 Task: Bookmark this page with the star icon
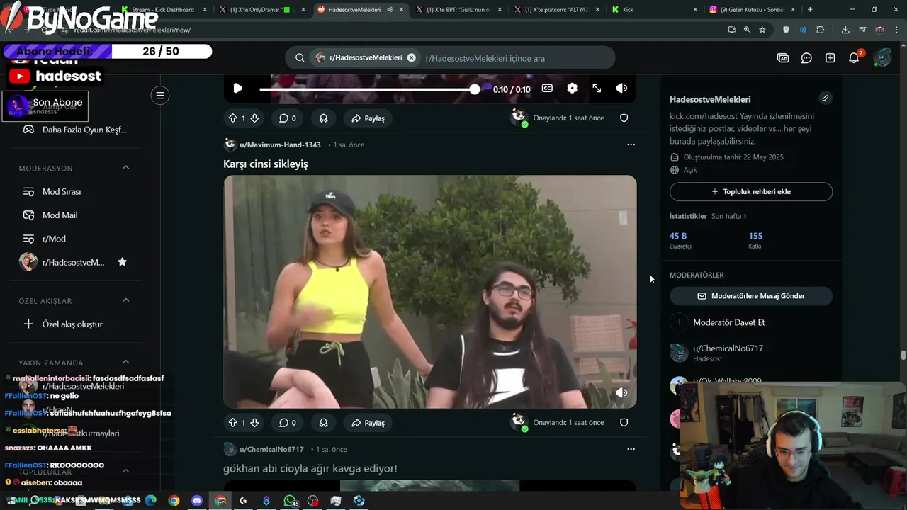762,30
